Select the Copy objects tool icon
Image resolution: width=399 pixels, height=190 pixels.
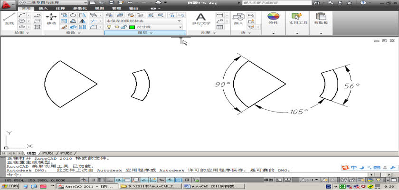click(64, 15)
